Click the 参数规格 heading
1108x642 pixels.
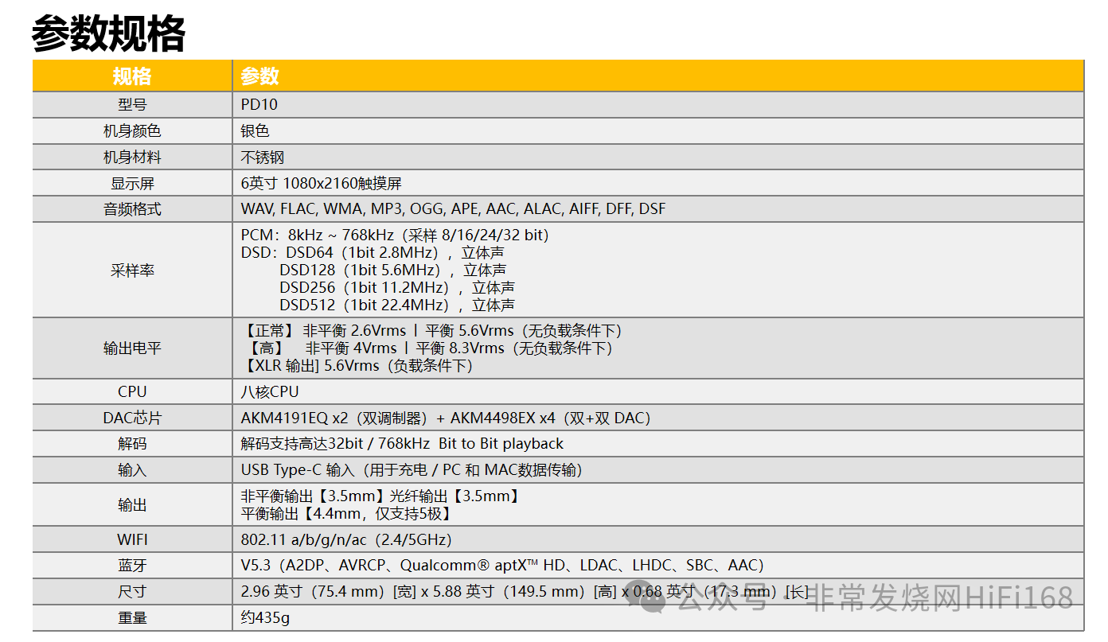point(108,33)
